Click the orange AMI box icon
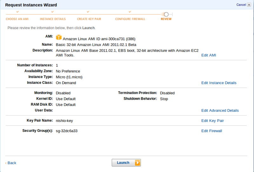The image size is (254, 172). click(59, 37)
